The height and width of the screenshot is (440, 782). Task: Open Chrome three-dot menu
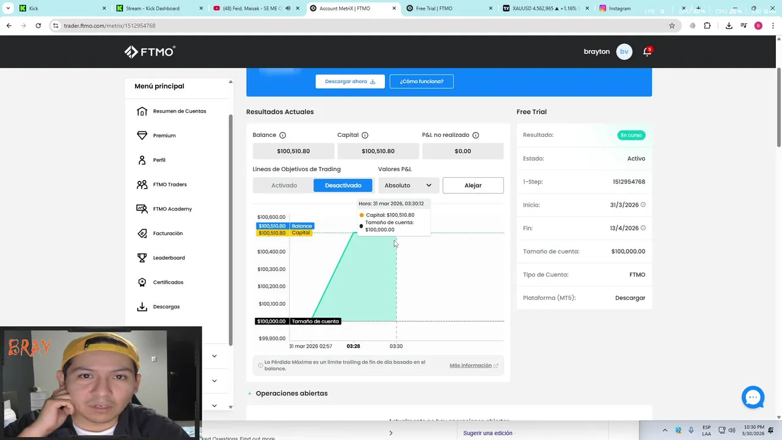[773, 26]
